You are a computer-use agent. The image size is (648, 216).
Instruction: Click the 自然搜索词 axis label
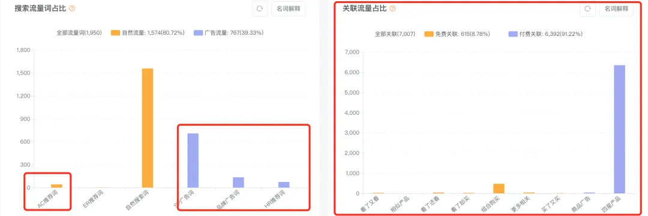(x=137, y=200)
